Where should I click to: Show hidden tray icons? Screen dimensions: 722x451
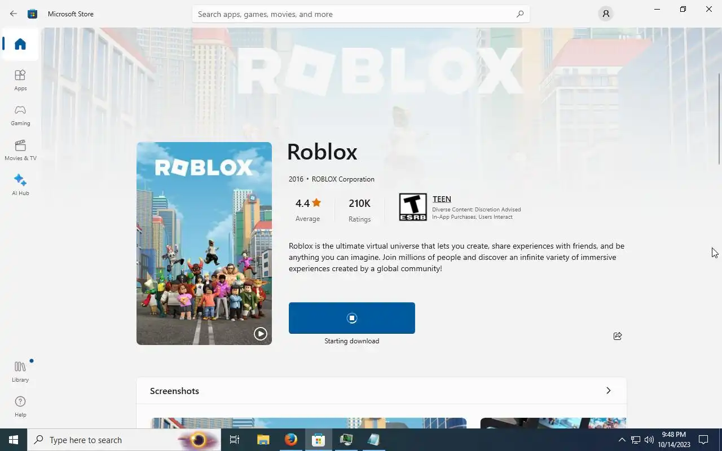[622, 440]
